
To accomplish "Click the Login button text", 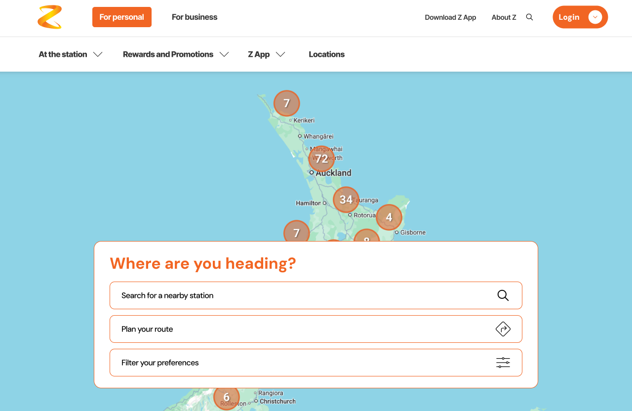I will [x=569, y=17].
